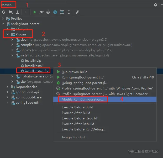
Task: Select the install:install goal
Action: coord(34,66)
